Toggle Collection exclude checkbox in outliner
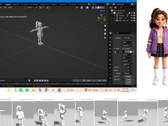Screen dimensions: 168x126 (x=129, y=13)
